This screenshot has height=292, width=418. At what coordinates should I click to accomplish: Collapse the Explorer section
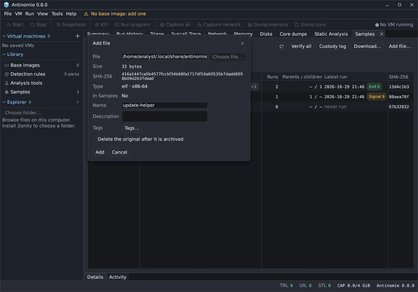pyautogui.click(x=4, y=102)
